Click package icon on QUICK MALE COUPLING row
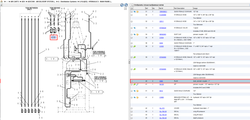Viewport: 250px width, 120px height. [137, 91]
